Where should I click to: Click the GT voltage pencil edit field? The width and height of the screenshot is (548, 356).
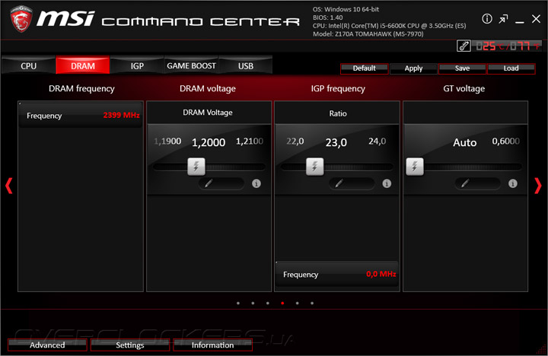(x=478, y=183)
